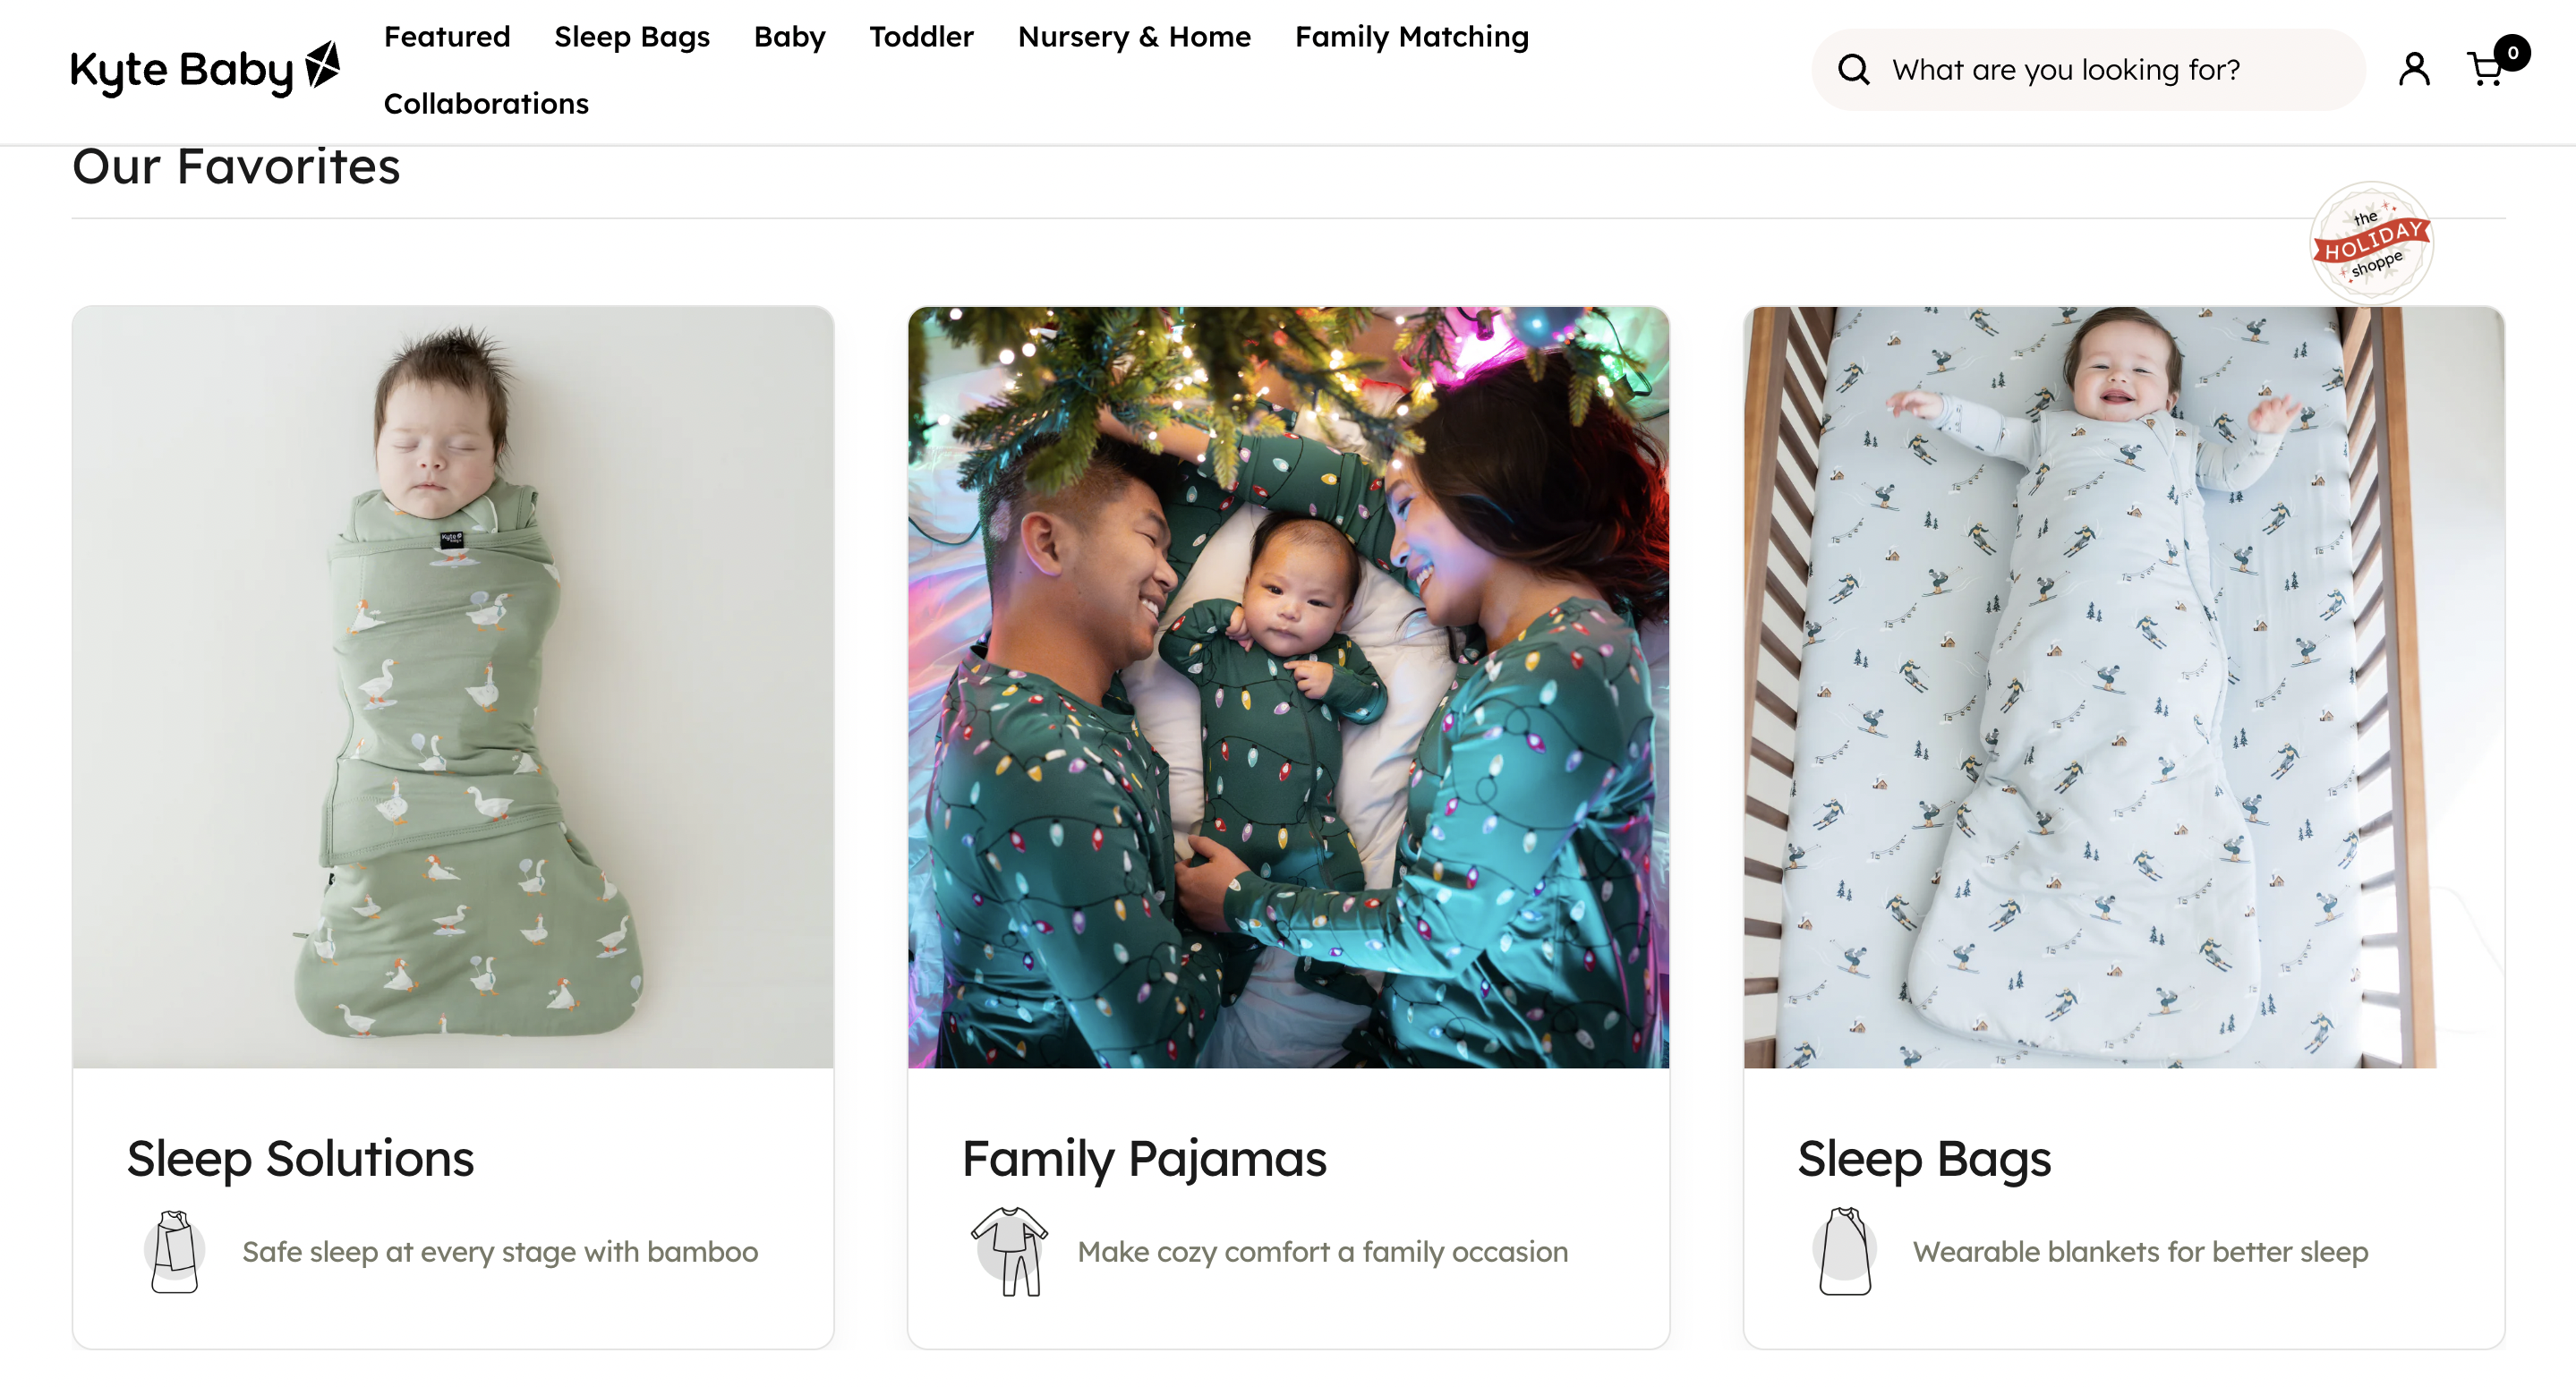
Task: Open the shopping cart icon
Action: tap(2486, 70)
